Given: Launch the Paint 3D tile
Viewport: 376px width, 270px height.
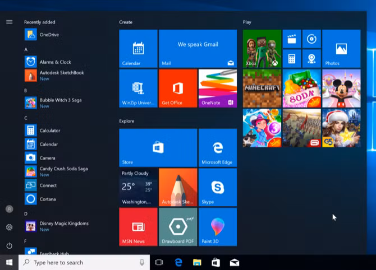Looking at the screenshot, I should 218,227.
